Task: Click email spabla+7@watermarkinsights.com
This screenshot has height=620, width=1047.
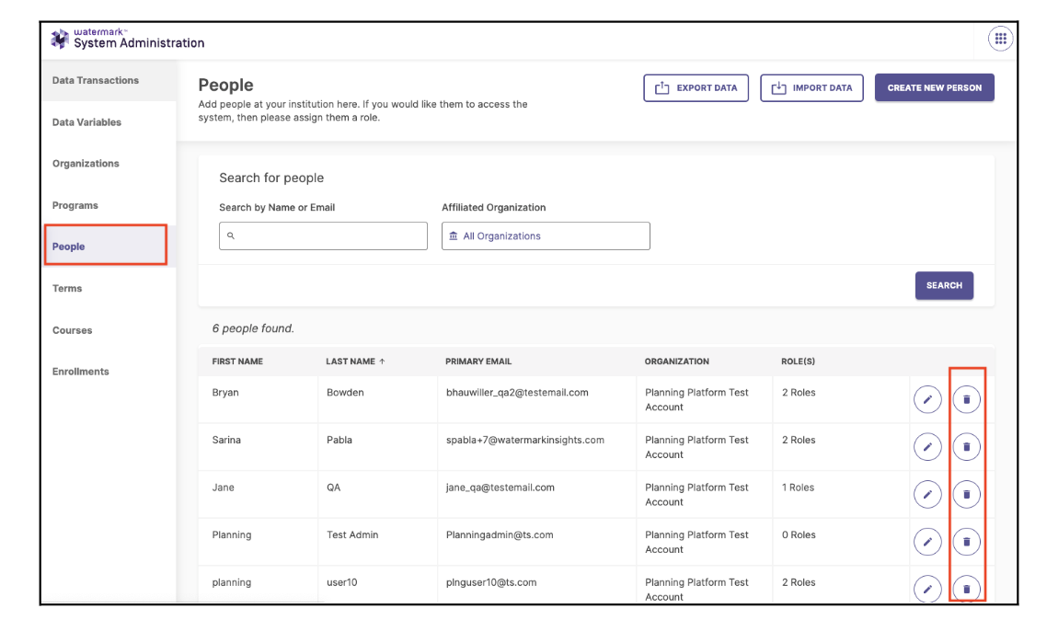Action: tap(524, 440)
